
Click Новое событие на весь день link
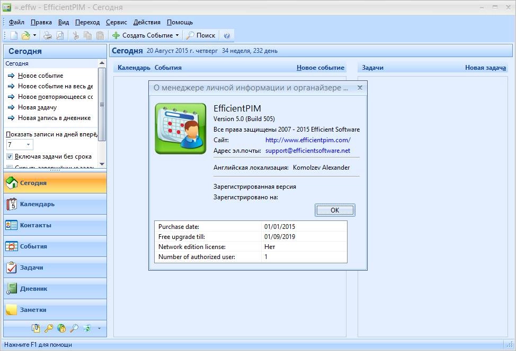(x=55, y=86)
